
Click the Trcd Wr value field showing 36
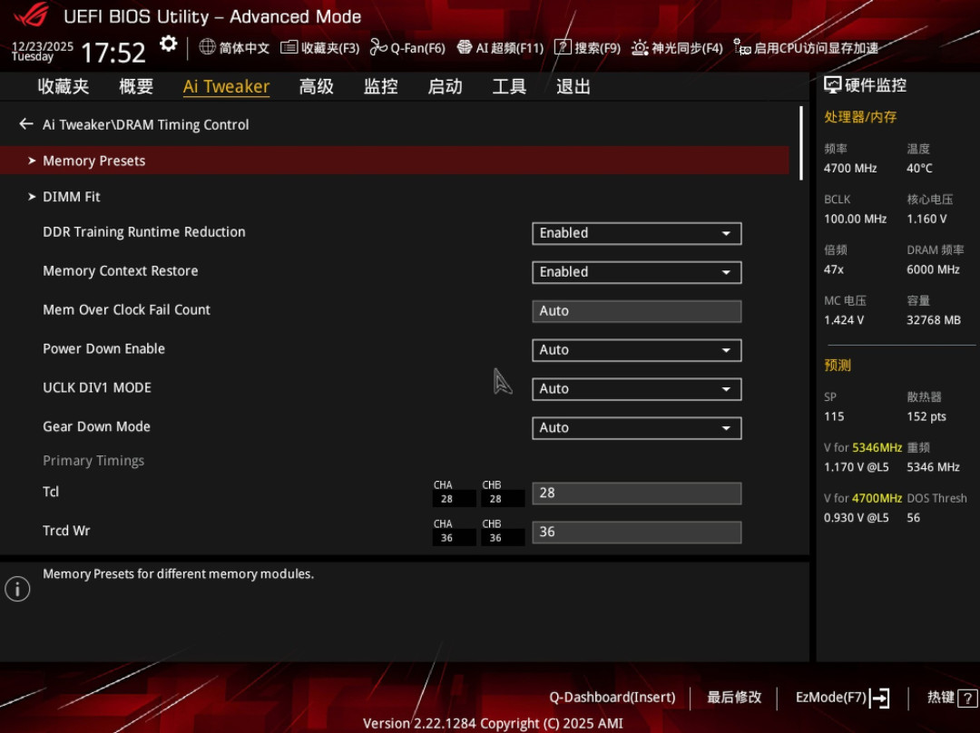pyautogui.click(x=637, y=532)
